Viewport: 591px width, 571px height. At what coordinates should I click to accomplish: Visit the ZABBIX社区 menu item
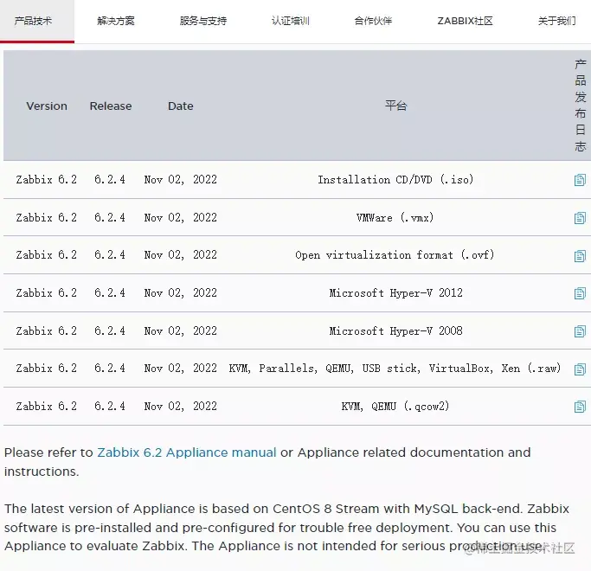point(466,21)
